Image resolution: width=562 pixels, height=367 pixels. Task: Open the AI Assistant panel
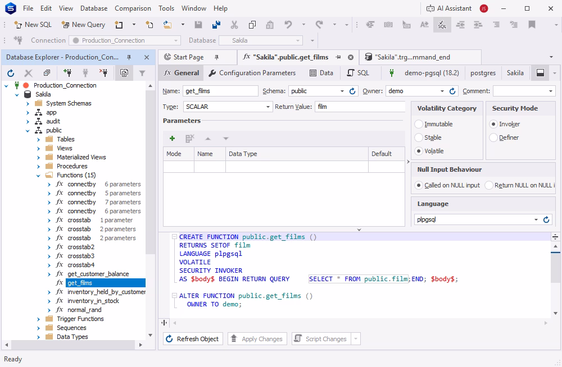(449, 8)
